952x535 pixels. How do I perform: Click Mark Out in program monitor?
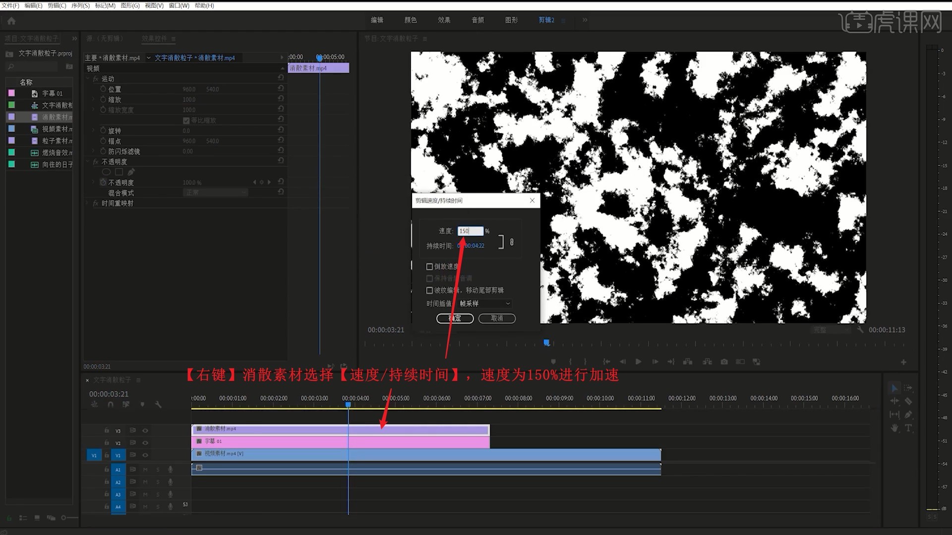(x=585, y=362)
